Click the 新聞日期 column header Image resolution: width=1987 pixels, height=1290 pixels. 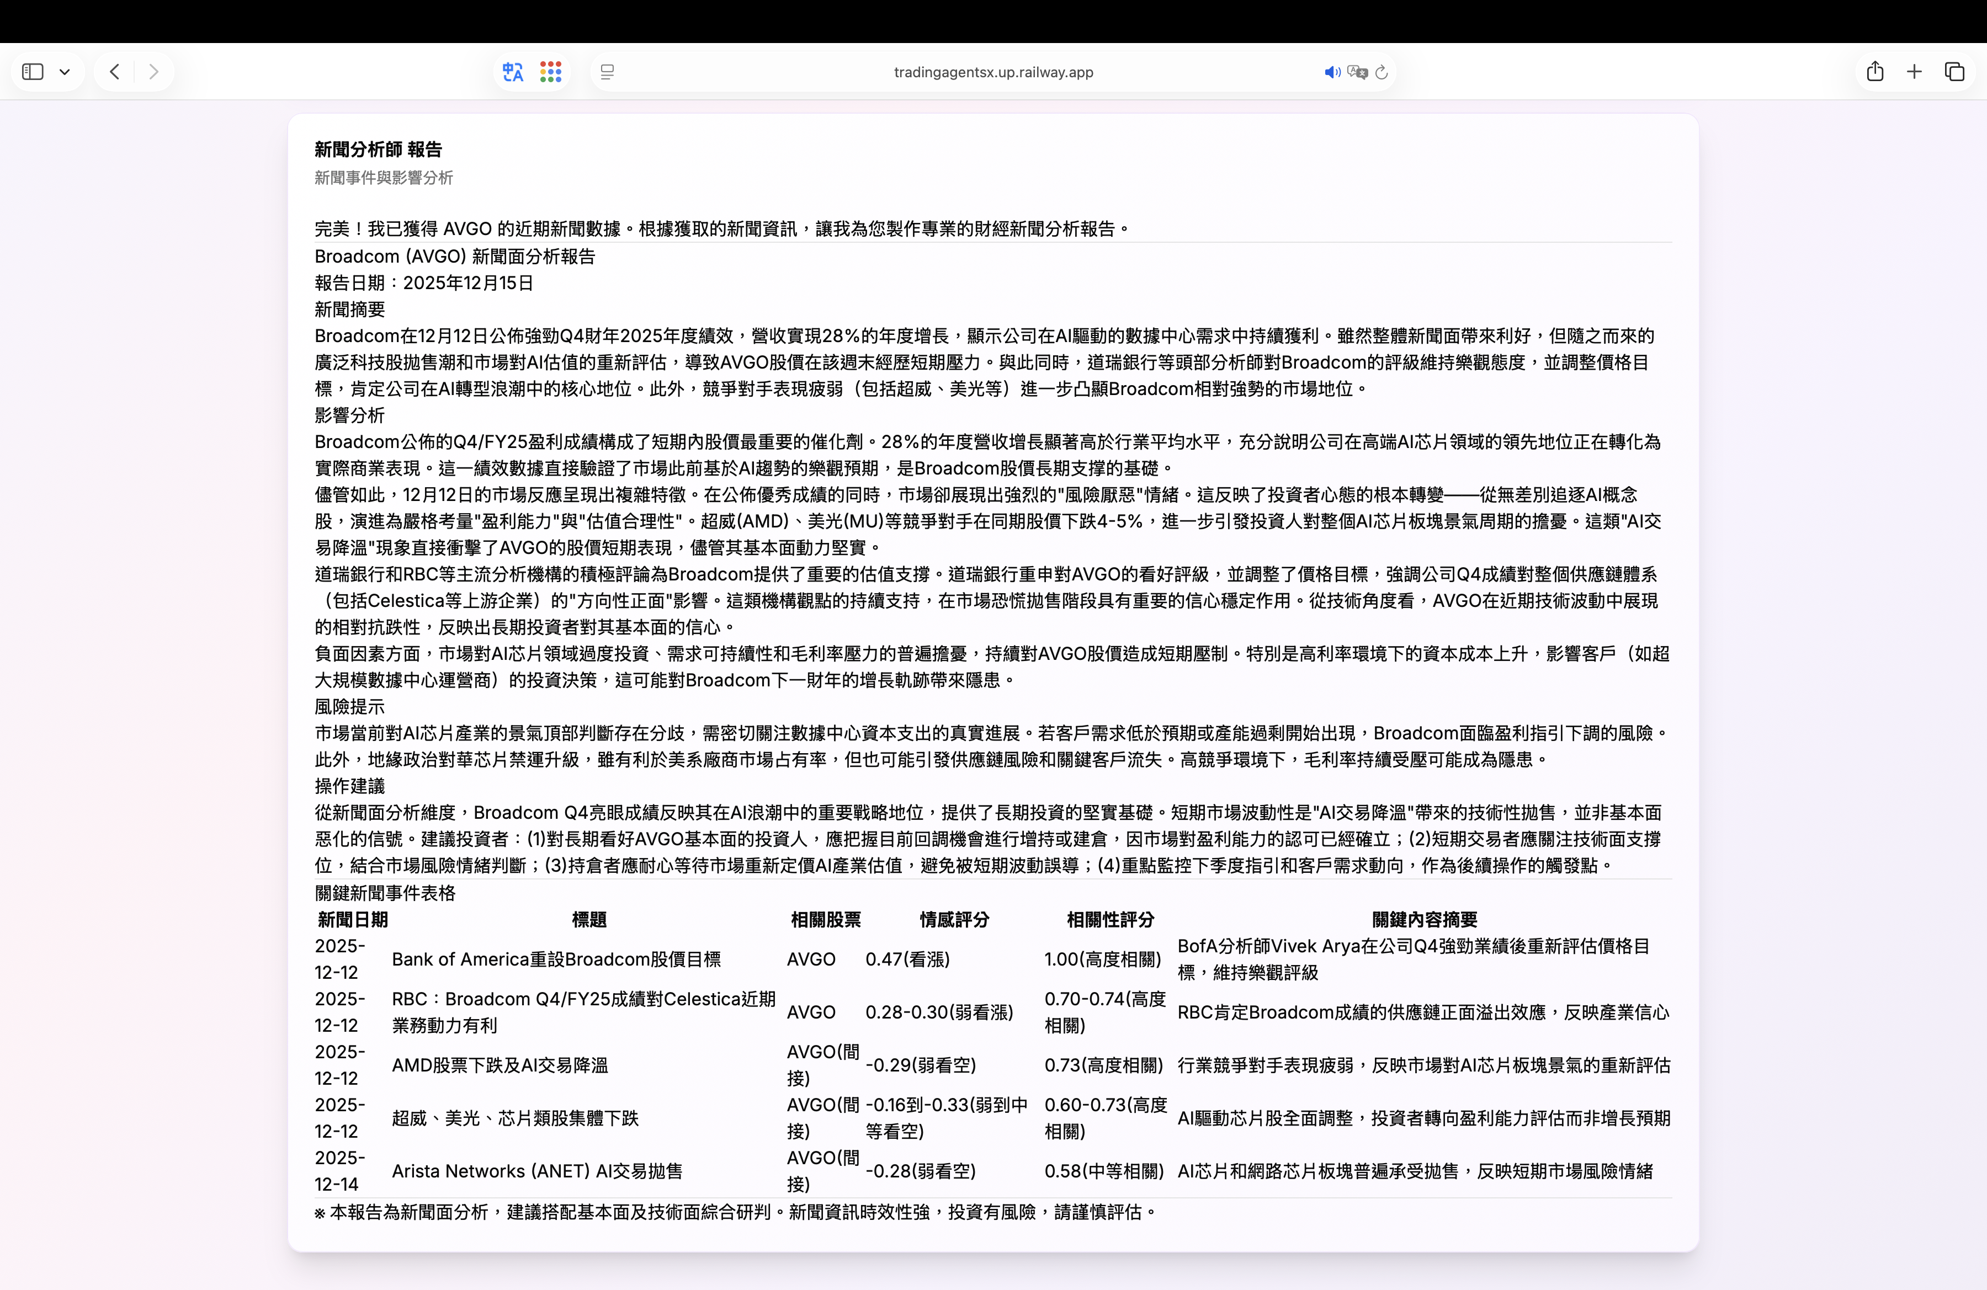[x=352, y=920]
